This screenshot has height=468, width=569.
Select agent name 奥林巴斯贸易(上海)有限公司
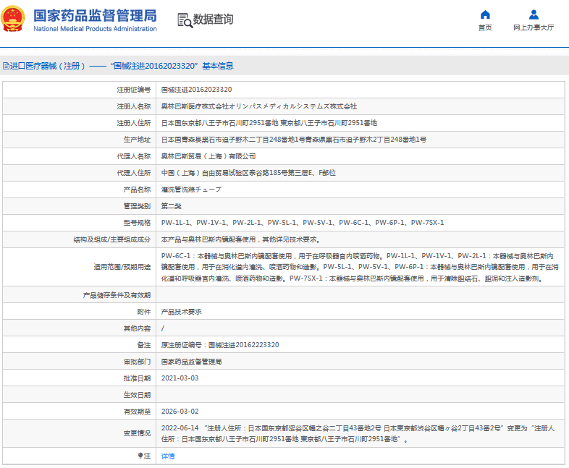point(208,156)
